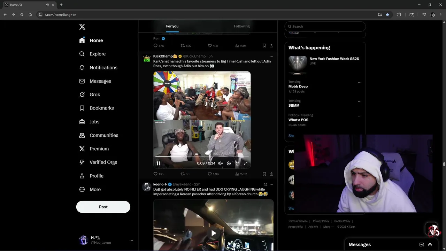Click Grok explain icon on keeno post
This screenshot has height=251, width=446.
click(265, 184)
